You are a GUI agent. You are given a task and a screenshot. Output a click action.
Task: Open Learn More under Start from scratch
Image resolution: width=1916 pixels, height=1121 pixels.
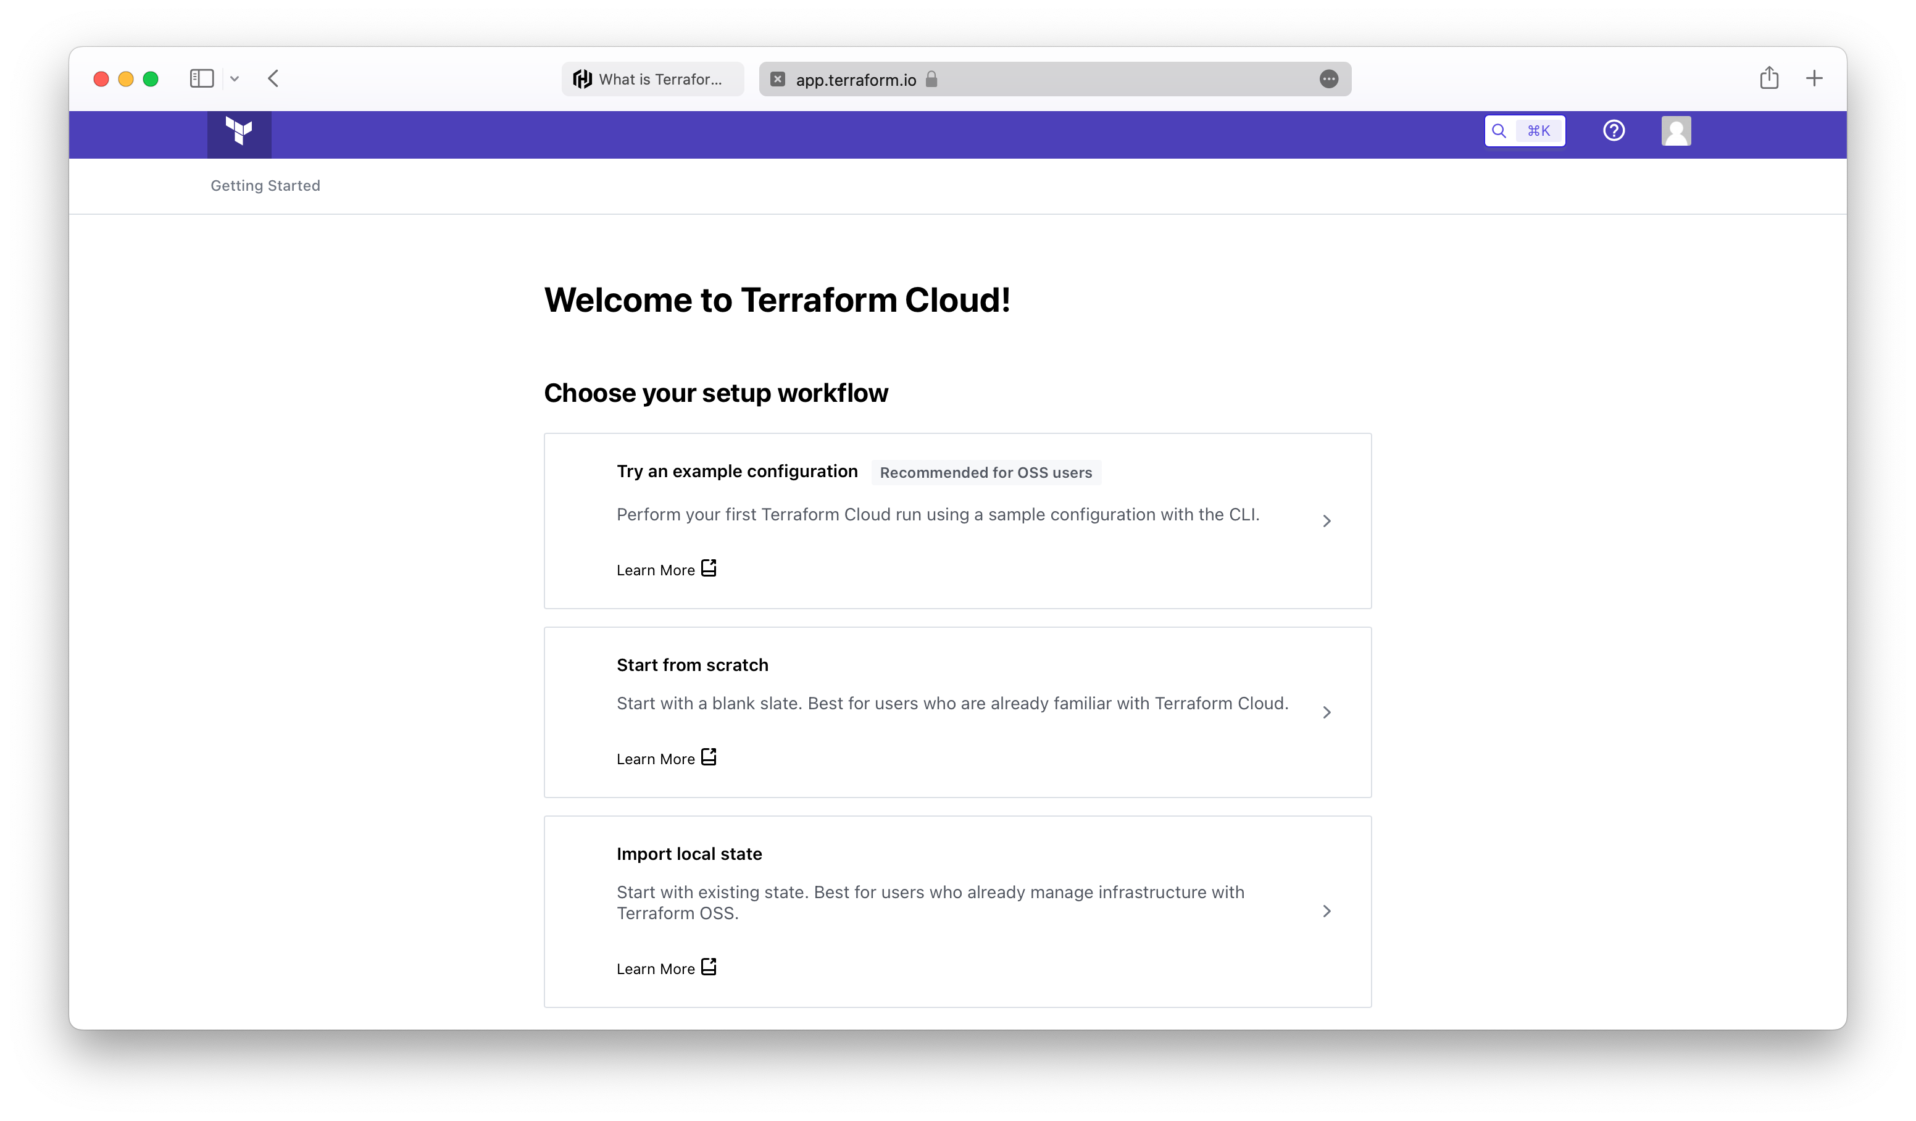click(x=656, y=757)
